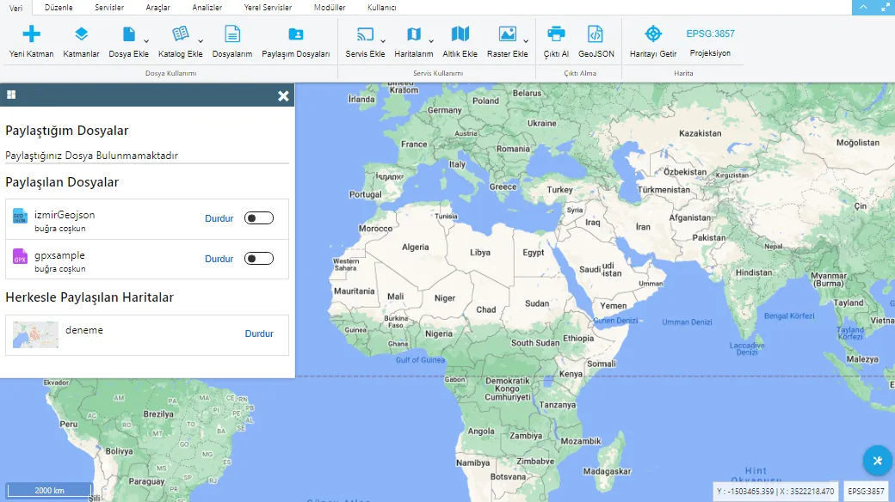The width and height of the screenshot is (895, 502).
Task: Toggle the izmirGeojson switch
Action: [259, 218]
